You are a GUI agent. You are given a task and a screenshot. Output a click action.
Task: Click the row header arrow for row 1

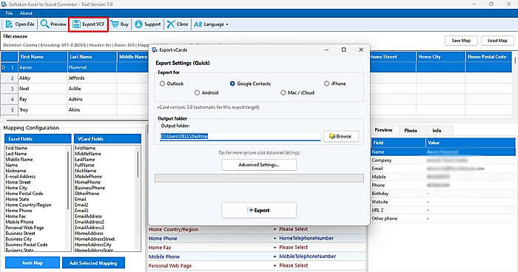4,67
